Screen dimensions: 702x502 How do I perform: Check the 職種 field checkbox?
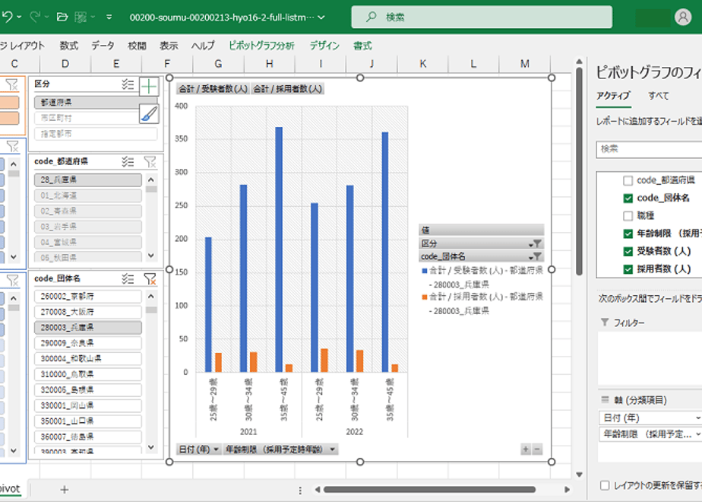(x=628, y=216)
